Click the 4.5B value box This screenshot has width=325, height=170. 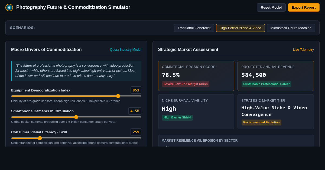pos(135,111)
